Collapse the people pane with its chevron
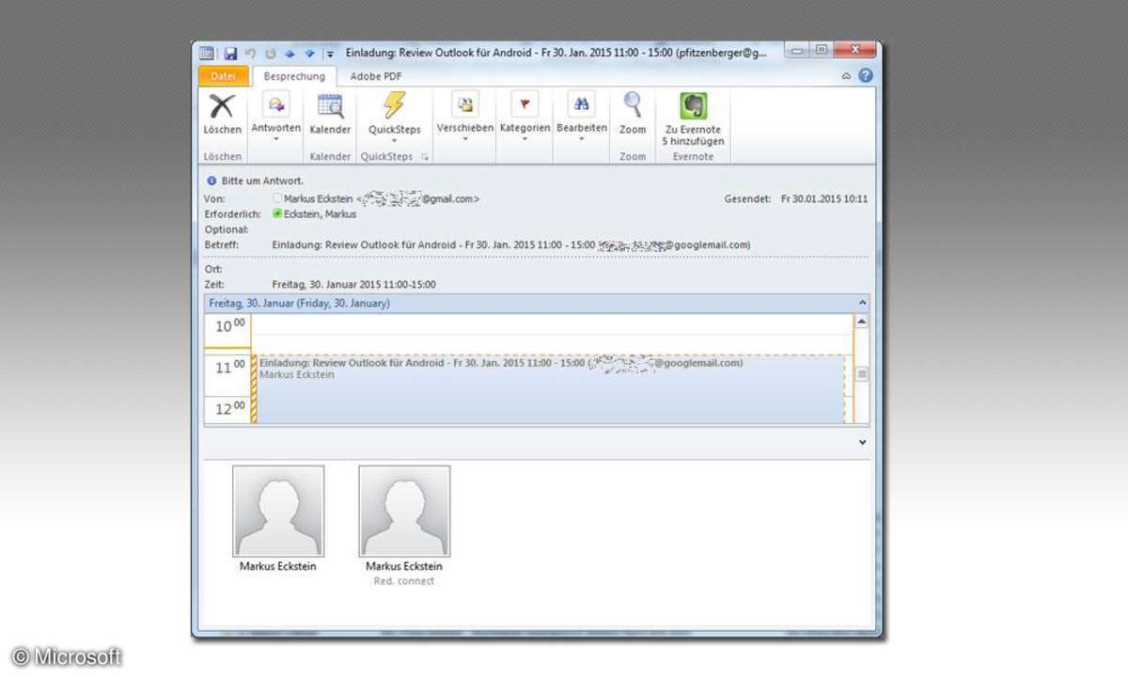 863,442
